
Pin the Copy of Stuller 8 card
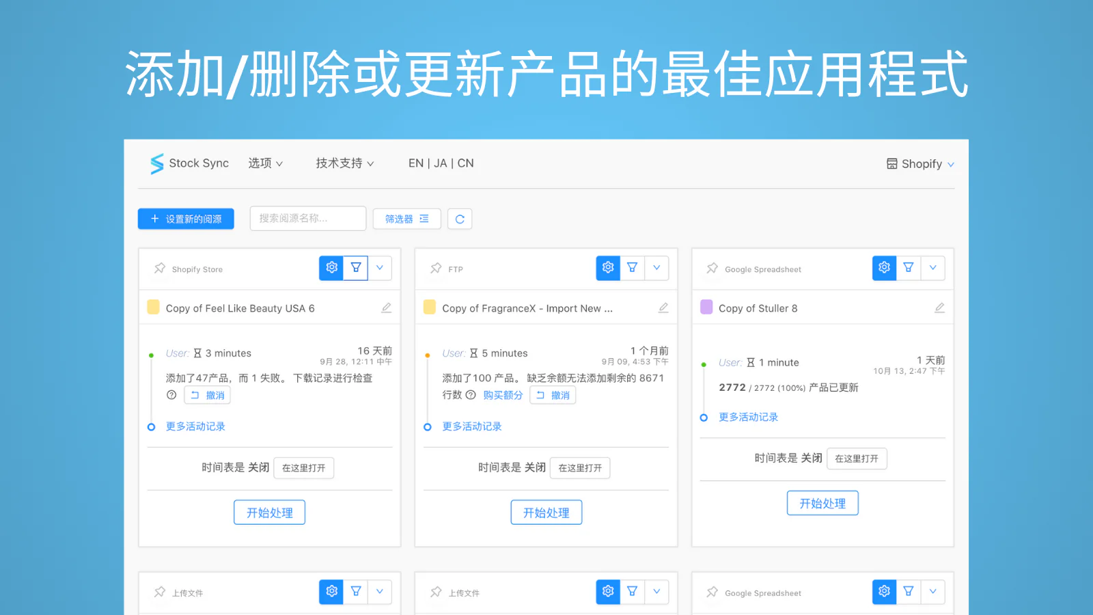712,268
